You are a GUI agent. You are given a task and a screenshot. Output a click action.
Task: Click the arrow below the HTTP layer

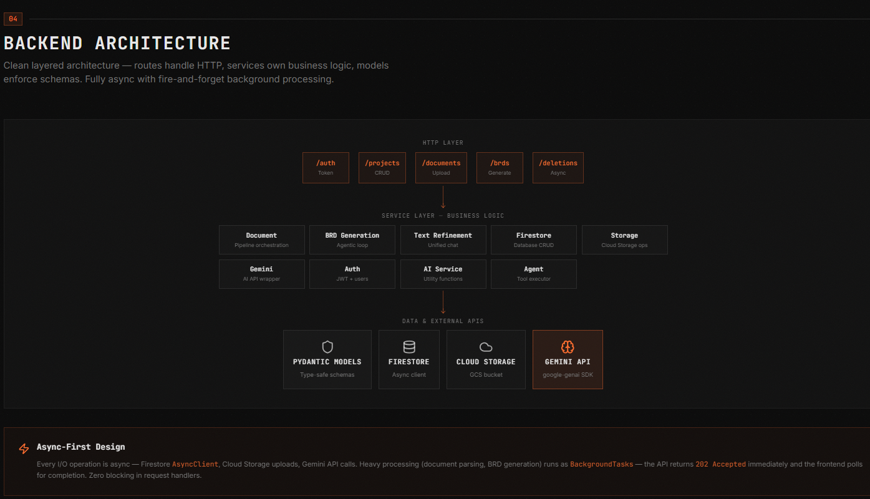coord(443,196)
